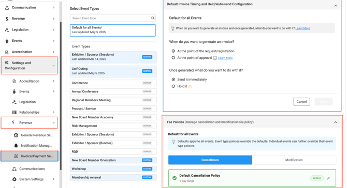Select the Risk Management row
The image size is (347, 188).
(x=113, y=126)
